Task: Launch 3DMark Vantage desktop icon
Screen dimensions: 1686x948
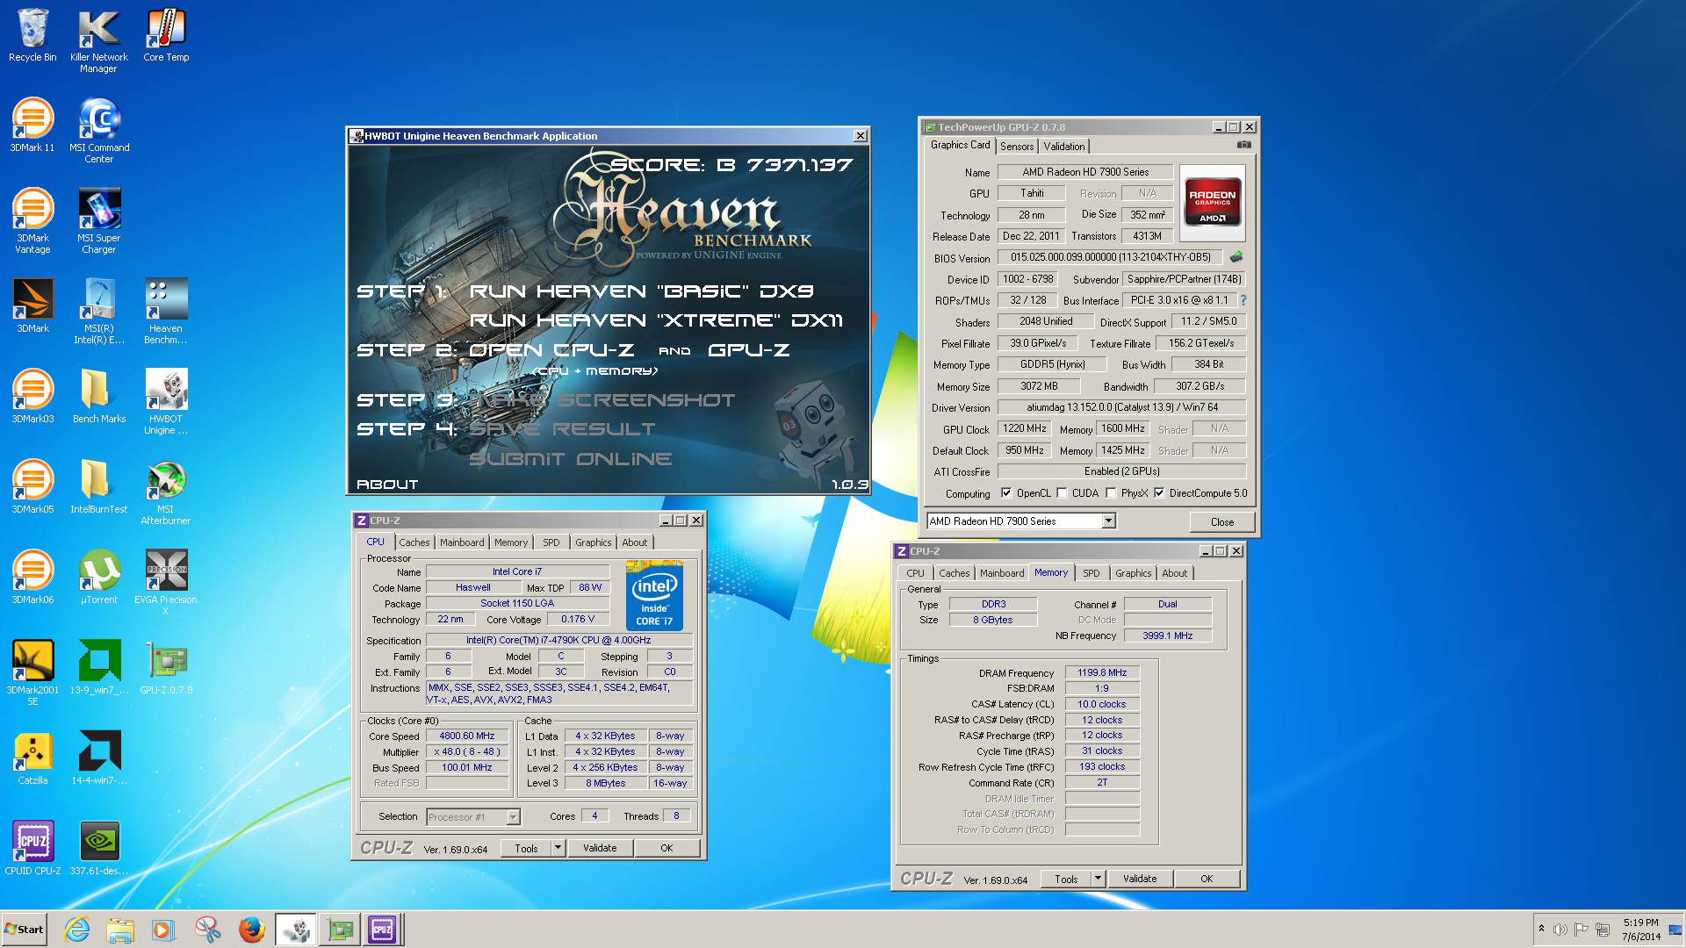Action: click(32, 221)
